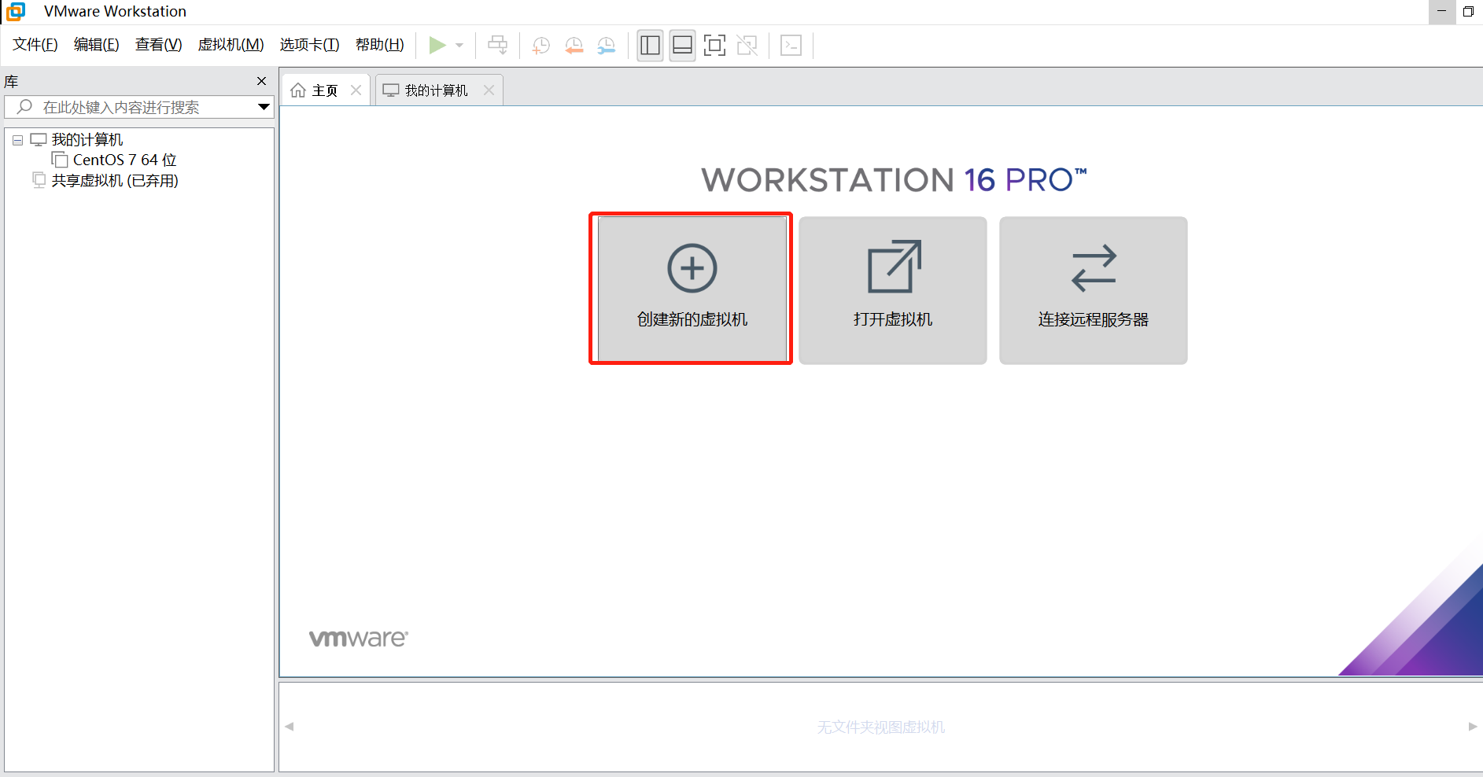Click the VMware Workstation title bar icon
Image resolution: width=1483 pixels, height=777 pixels.
[x=16, y=11]
